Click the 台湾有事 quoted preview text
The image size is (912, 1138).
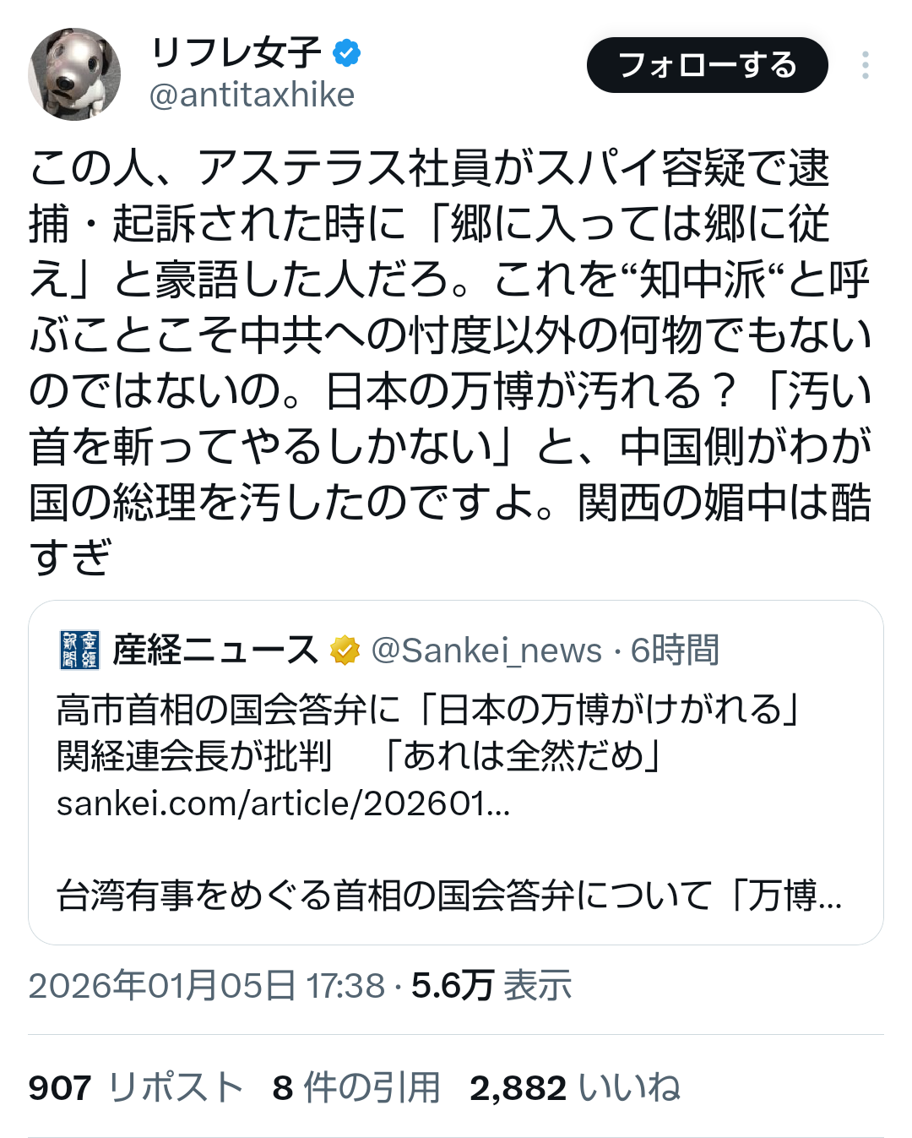click(448, 896)
